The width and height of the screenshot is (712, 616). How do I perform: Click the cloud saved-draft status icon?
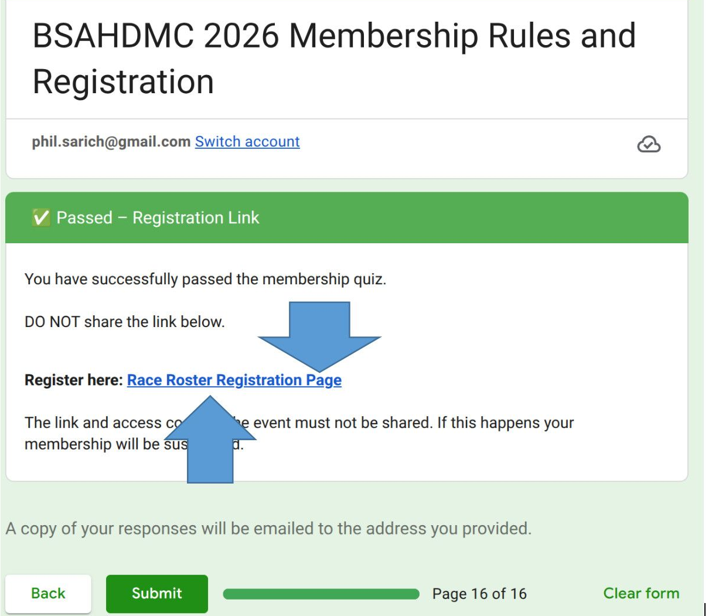click(x=648, y=144)
